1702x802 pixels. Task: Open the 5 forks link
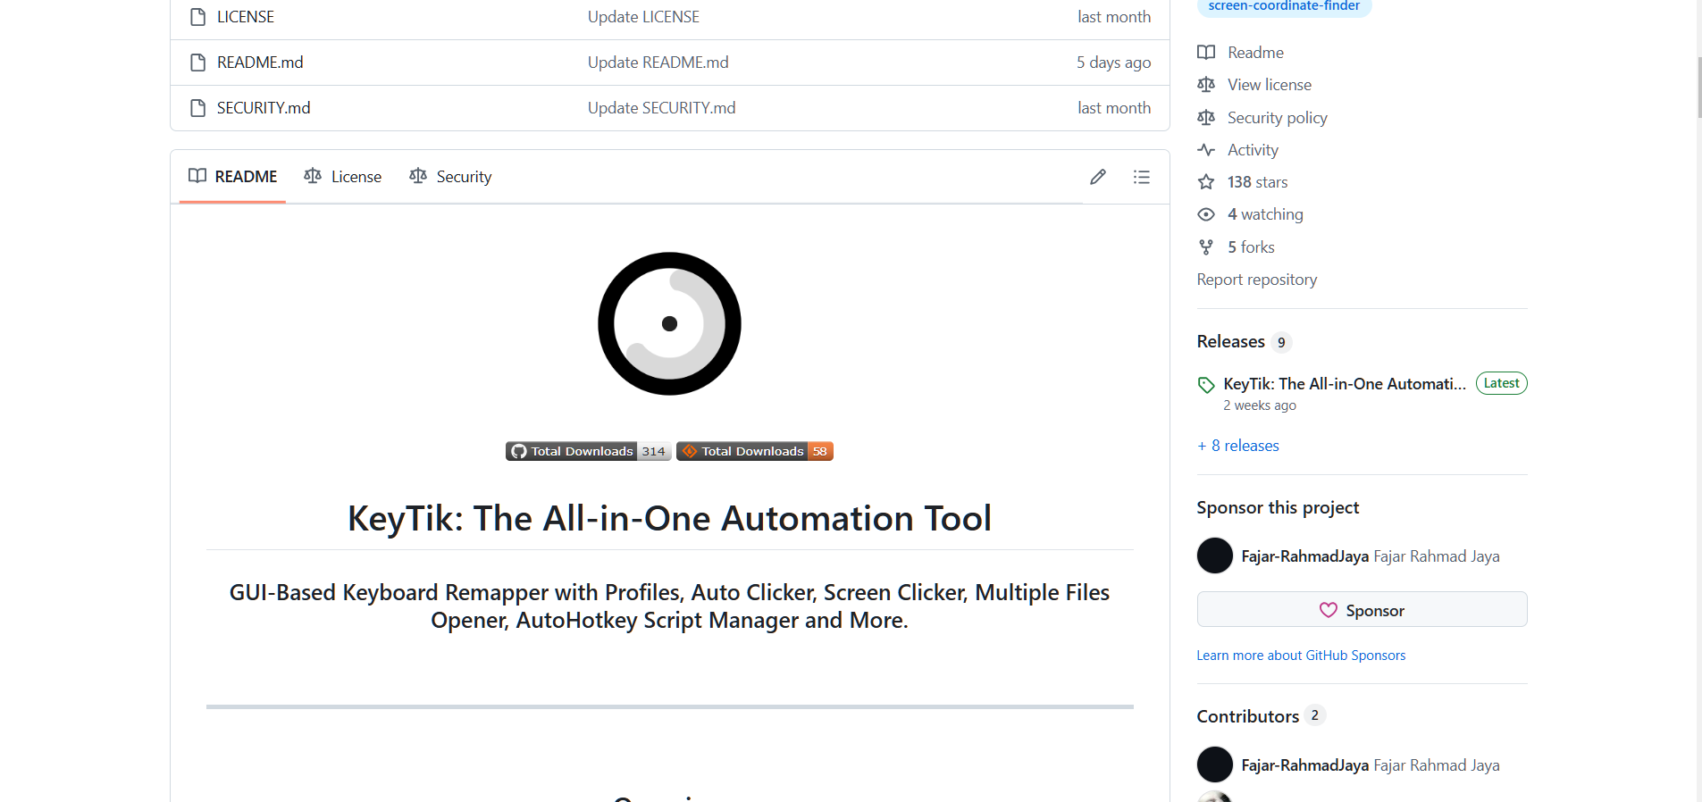[x=1251, y=247]
